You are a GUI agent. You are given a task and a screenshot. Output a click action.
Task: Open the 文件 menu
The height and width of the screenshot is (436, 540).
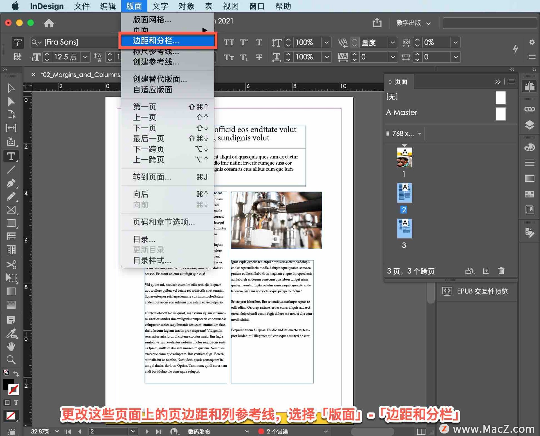click(82, 6)
